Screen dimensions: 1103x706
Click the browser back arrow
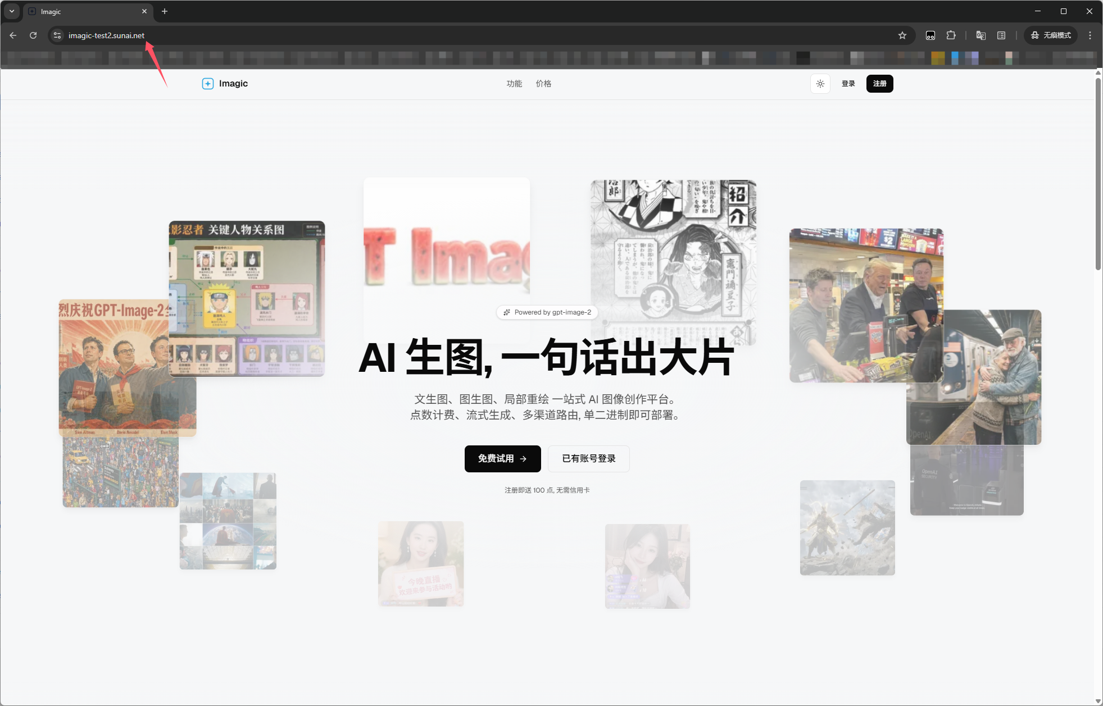pyautogui.click(x=13, y=35)
